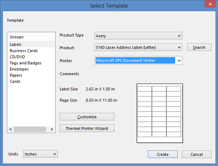218x166 pixels.
Task: Choose Business Cards group
Action: tap(24, 51)
